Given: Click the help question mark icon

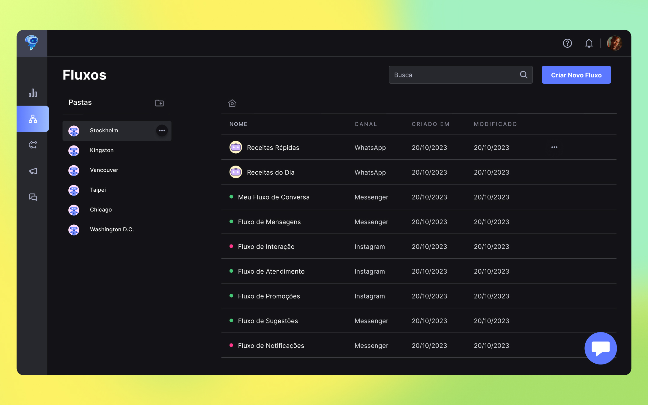Looking at the screenshot, I should (567, 43).
